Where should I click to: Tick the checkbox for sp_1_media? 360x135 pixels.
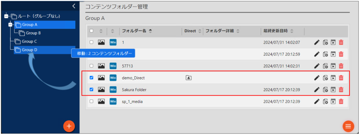pyautogui.click(x=91, y=101)
